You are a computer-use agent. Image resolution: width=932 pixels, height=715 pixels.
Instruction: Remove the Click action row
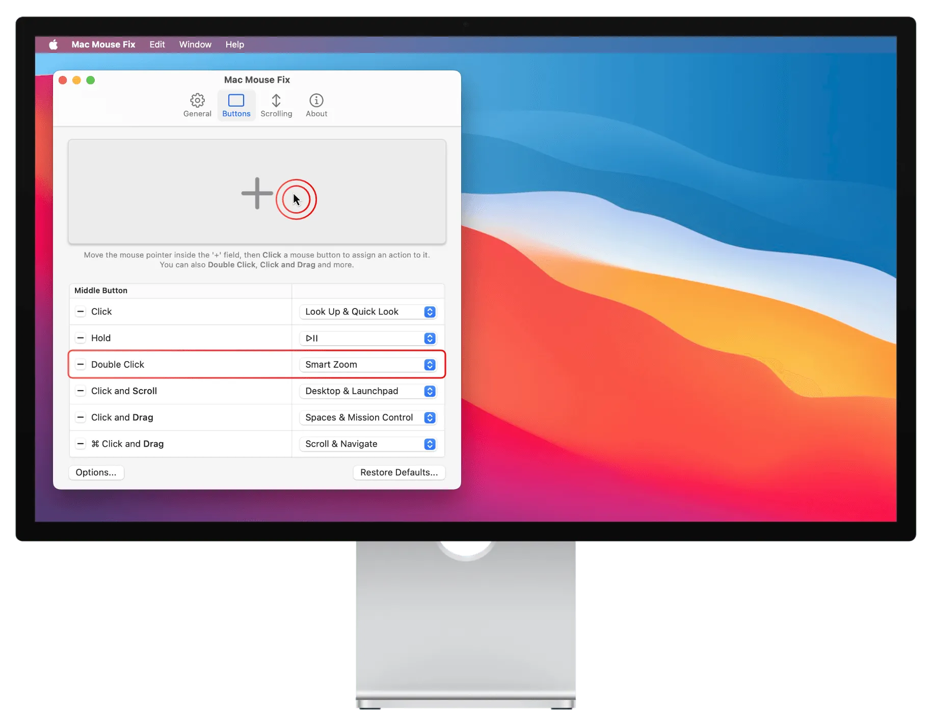tap(81, 312)
